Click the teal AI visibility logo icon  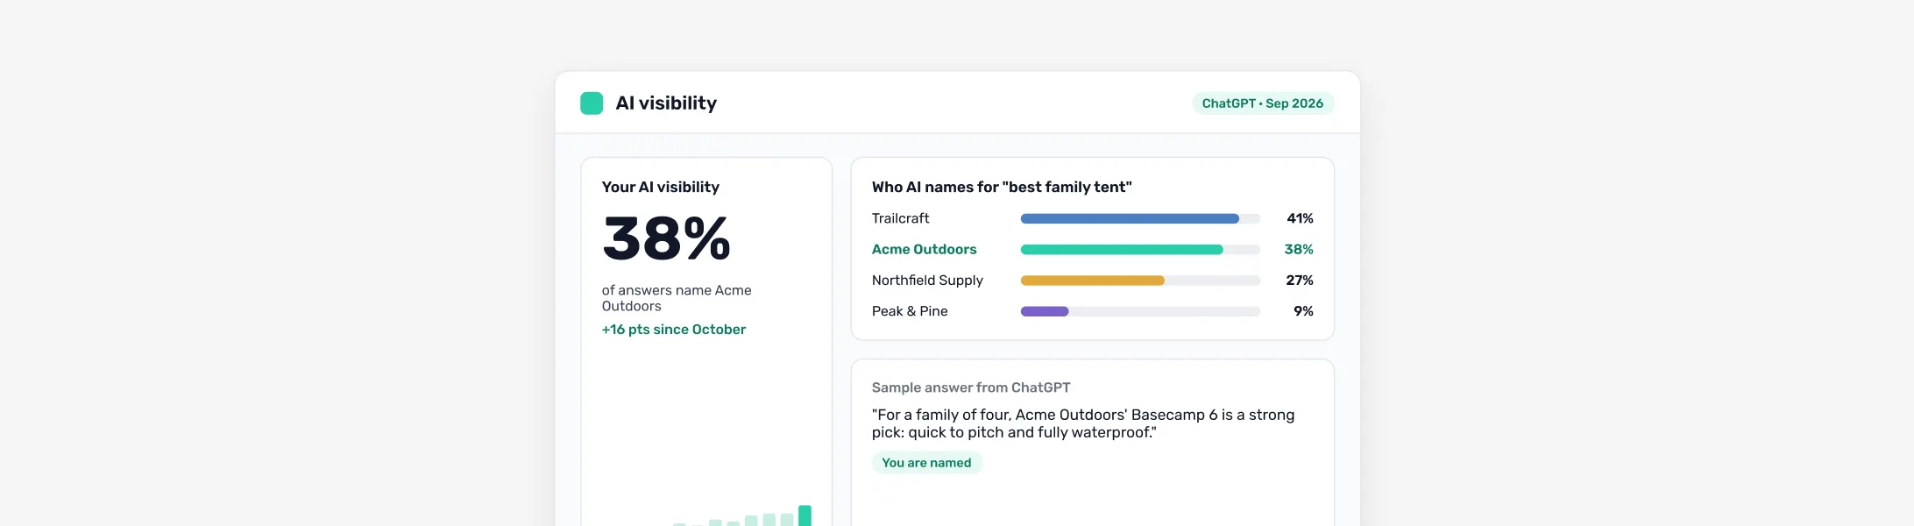tap(592, 103)
